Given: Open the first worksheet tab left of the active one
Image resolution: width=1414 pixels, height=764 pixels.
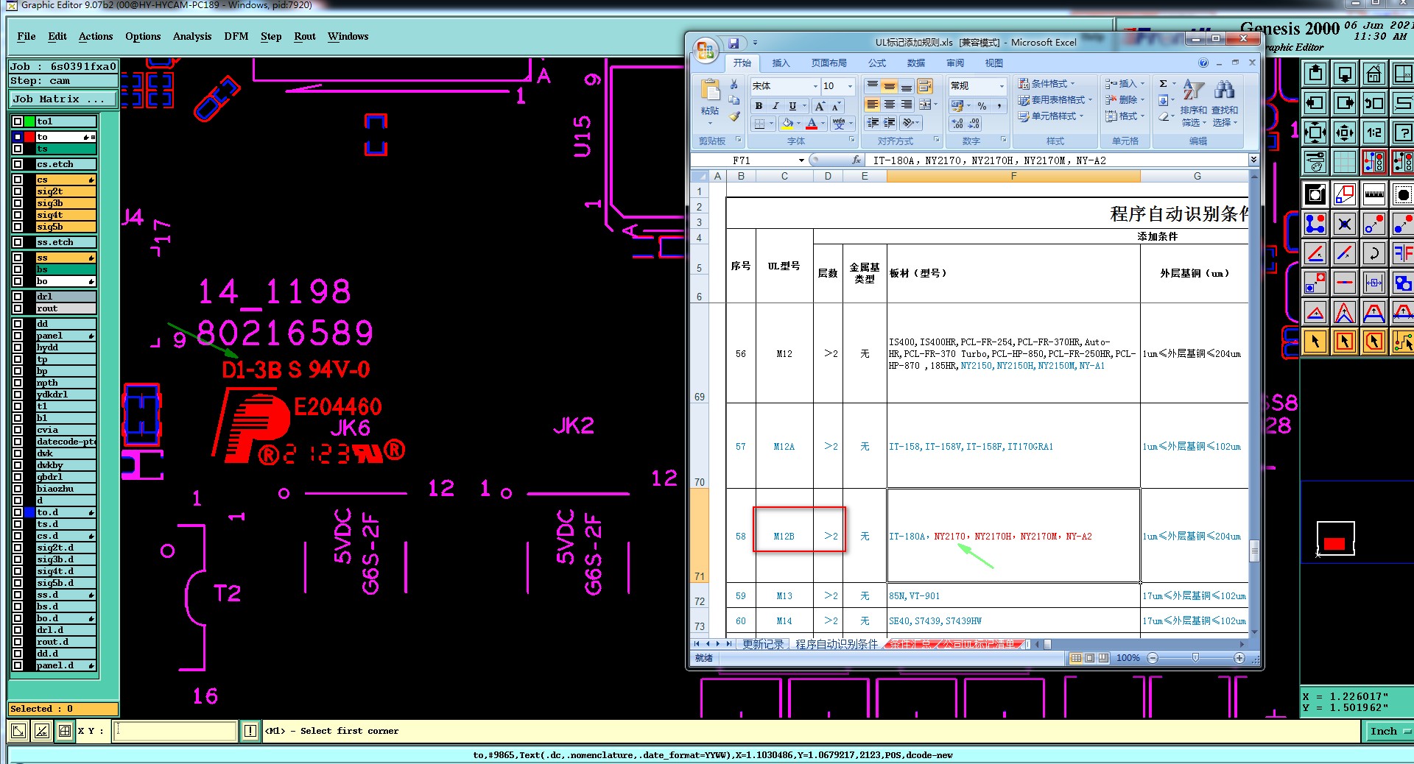Looking at the screenshot, I should point(763,644).
